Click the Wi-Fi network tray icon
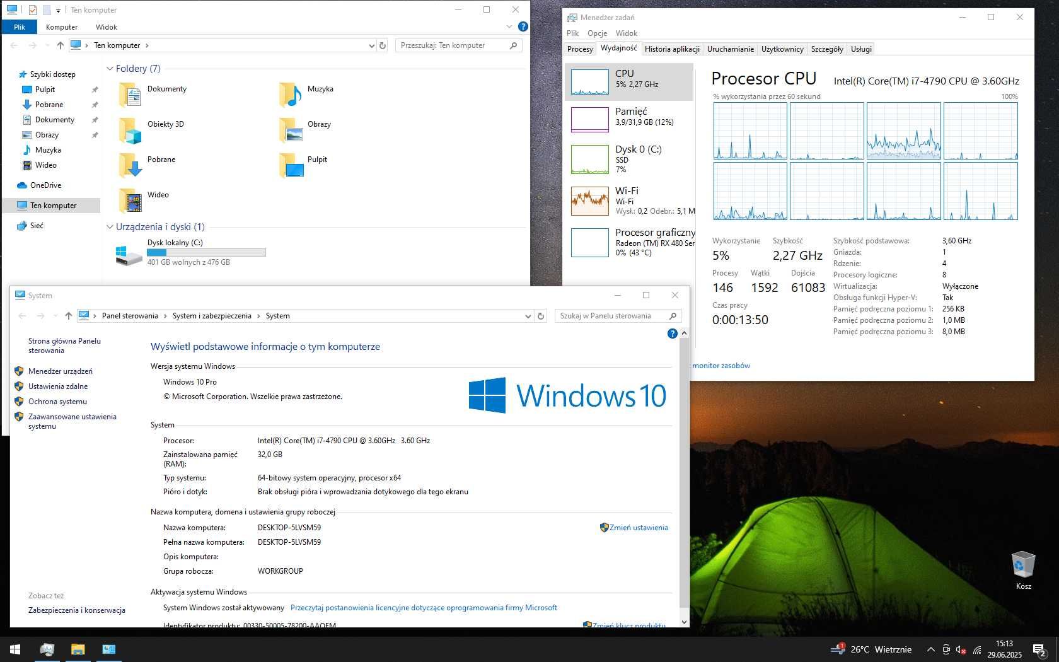1059x662 pixels. point(977,649)
